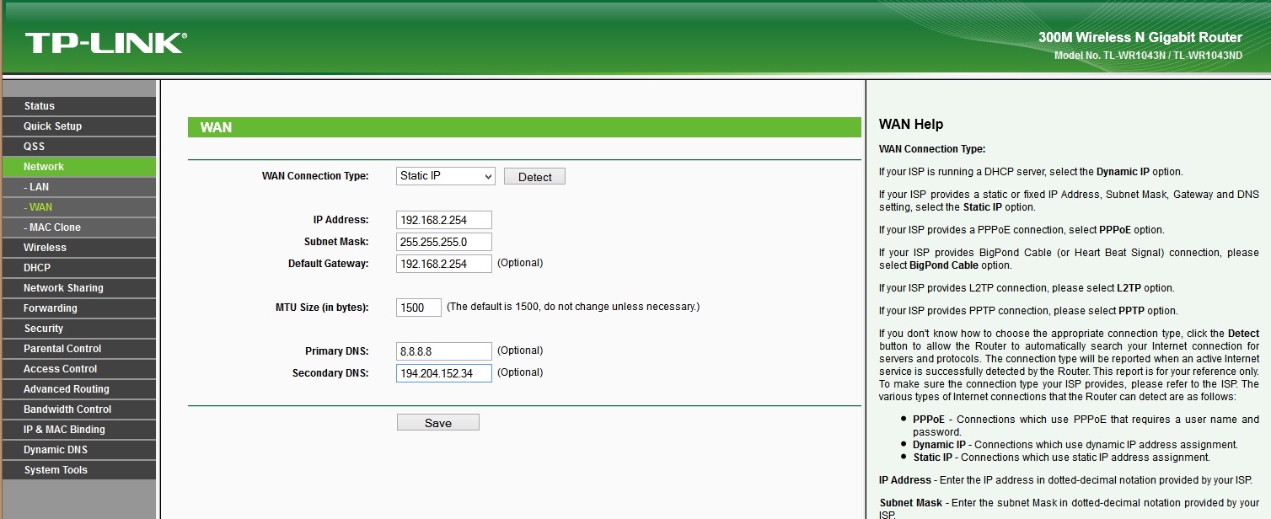Focus the MTU Size field

pos(419,308)
